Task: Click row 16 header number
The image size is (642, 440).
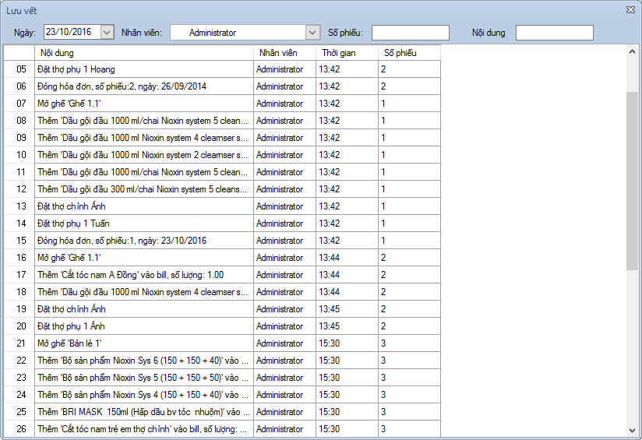Action: click(19, 258)
